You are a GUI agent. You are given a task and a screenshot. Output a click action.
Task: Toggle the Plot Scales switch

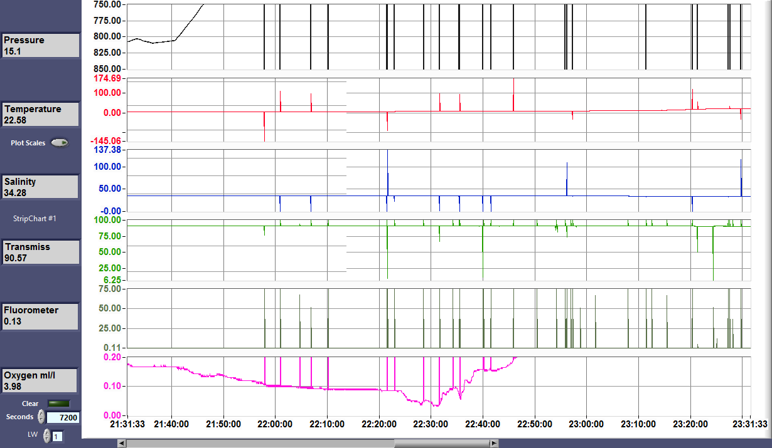pos(60,143)
